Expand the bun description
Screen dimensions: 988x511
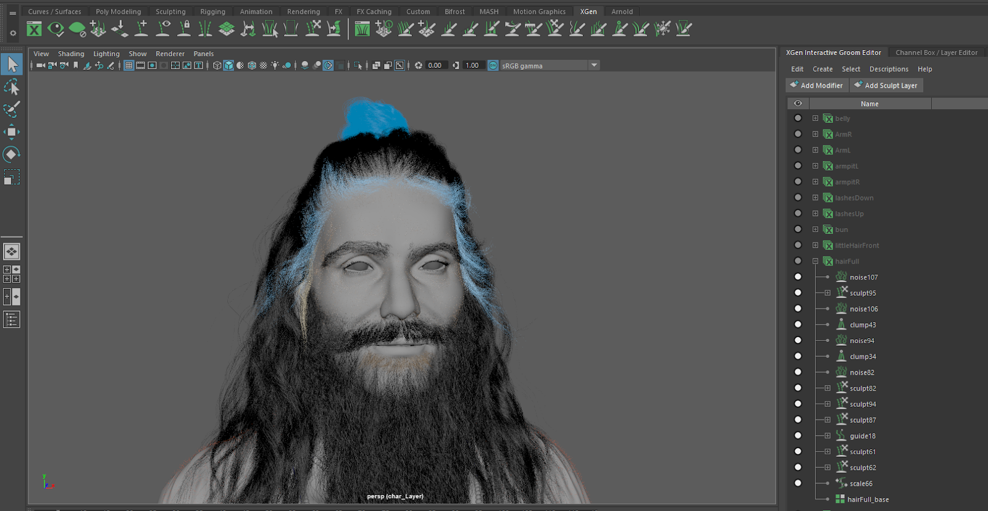pyautogui.click(x=815, y=230)
